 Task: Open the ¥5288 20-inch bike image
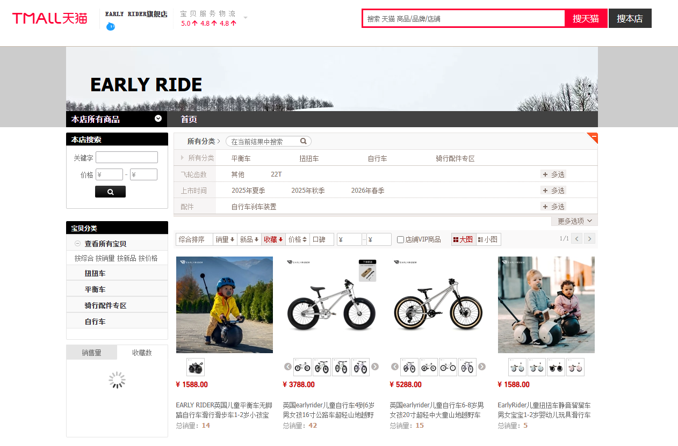(438, 305)
